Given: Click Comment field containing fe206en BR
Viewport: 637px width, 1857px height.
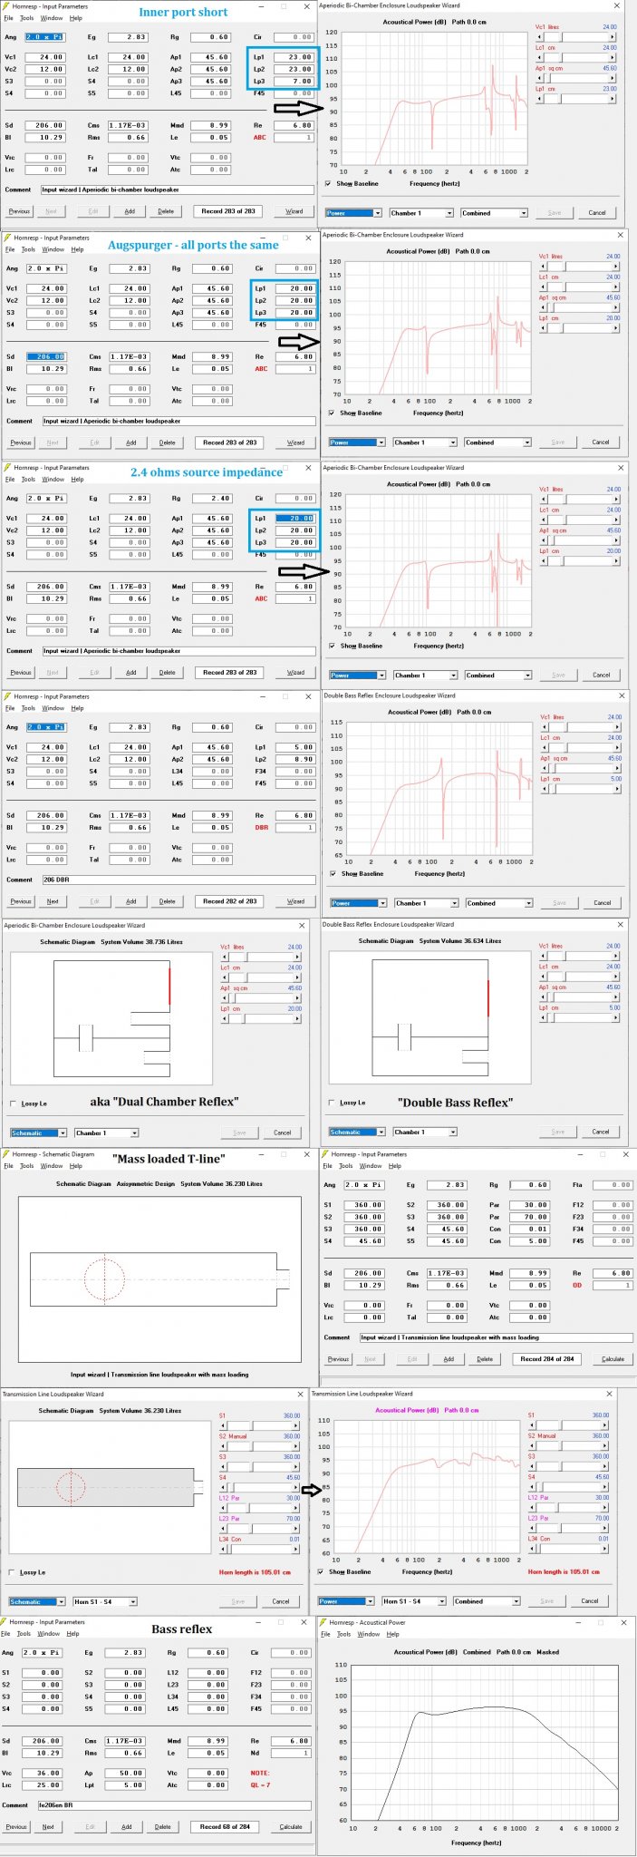Looking at the screenshot, I should coord(174,1805).
